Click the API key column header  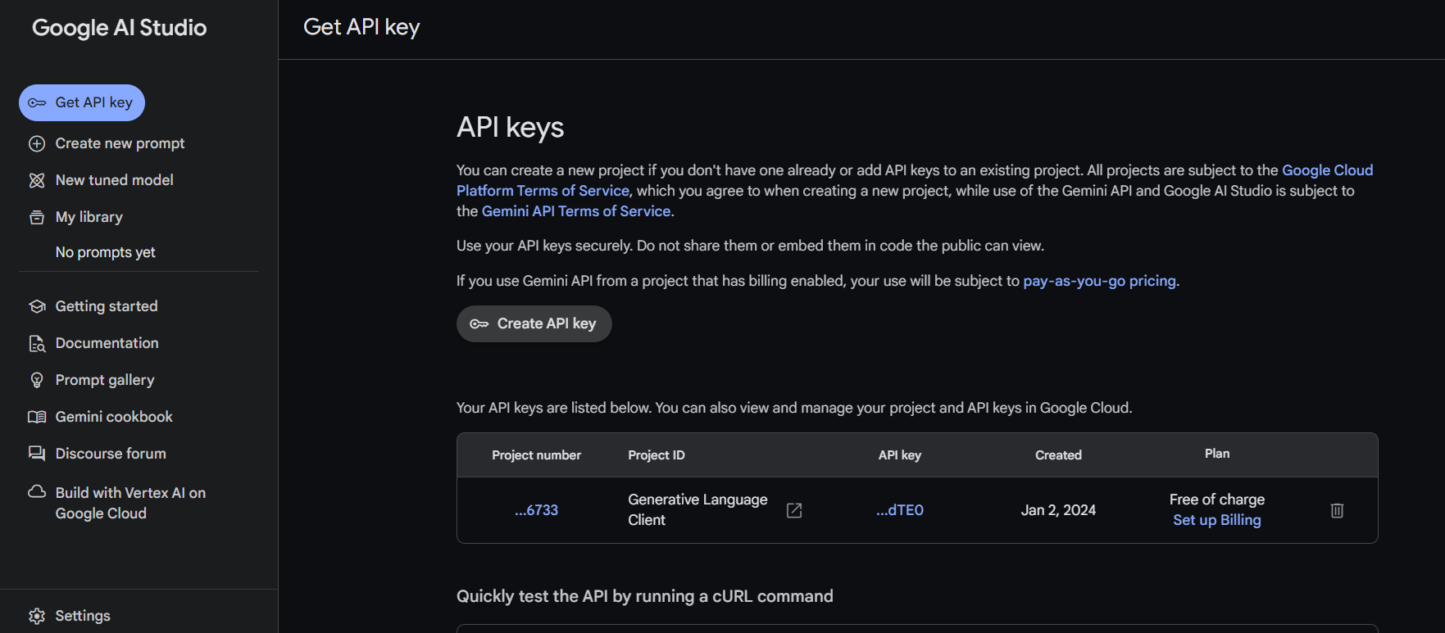[900, 455]
